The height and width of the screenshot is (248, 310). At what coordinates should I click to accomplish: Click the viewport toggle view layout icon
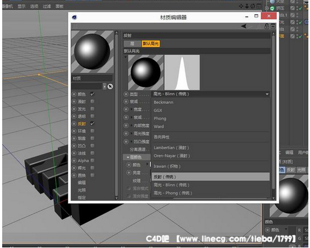tap(259, 6)
